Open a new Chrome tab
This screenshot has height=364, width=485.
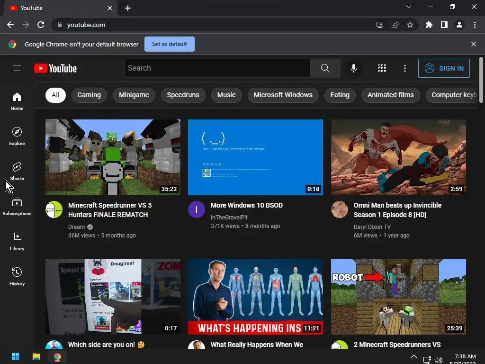pyautogui.click(x=128, y=8)
